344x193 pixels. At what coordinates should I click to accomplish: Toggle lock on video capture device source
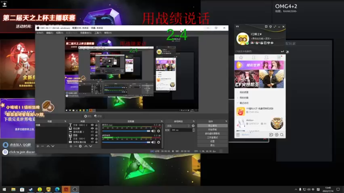coord(96,142)
